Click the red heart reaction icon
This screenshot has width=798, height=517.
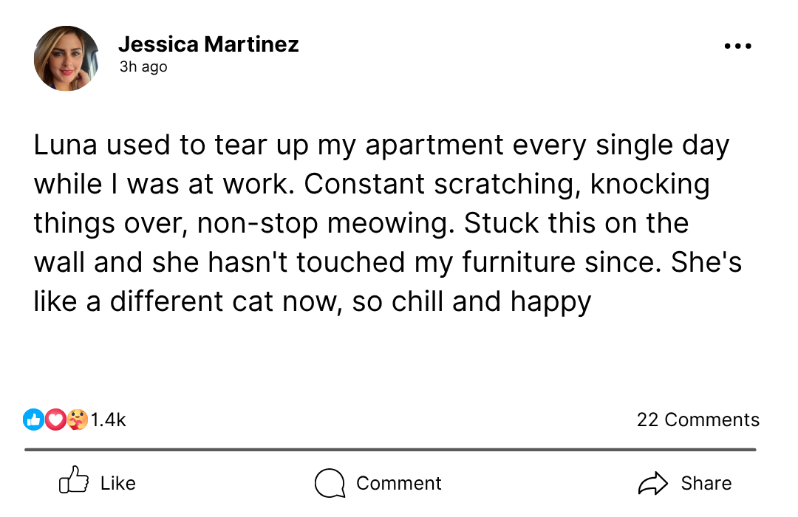coord(55,420)
